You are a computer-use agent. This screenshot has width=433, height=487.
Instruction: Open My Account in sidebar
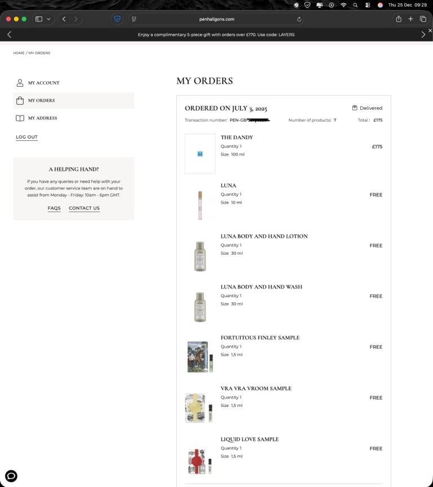tap(43, 83)
